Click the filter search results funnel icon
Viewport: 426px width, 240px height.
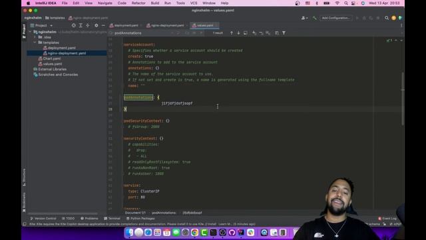point(284,33)
